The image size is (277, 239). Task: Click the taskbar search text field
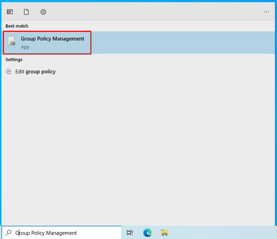(62, 233)
